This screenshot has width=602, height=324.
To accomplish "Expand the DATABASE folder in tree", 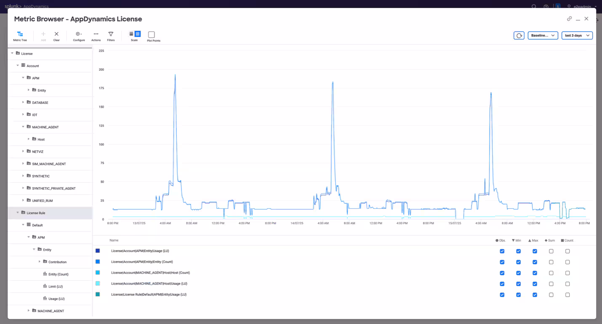I will click(x=23, y=102).
